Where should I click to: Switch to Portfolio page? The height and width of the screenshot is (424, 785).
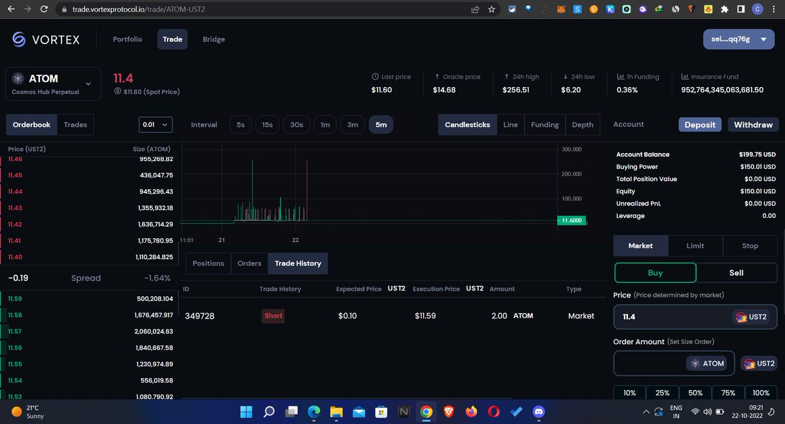pyautogui.click(x=127, y=39)
